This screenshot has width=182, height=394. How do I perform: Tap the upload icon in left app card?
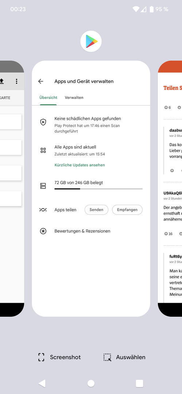[1, 81]
